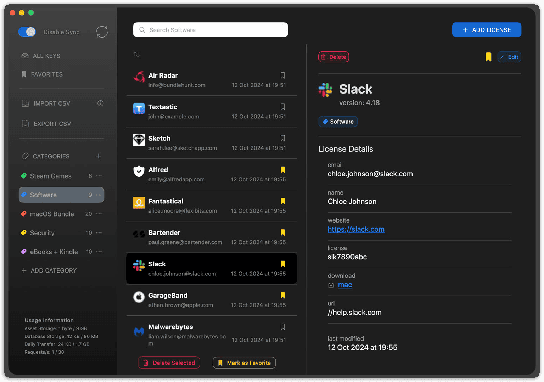544x382 pixels.
Task: Toggle the bookmark on Textastic
Action: pyautogui.click(x=283, y=107)
